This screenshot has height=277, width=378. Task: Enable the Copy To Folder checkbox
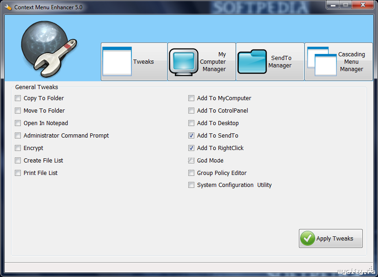pos(18,98)
